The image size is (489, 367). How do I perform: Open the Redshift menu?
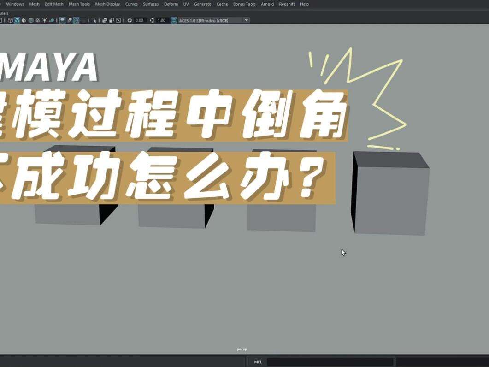(287, 4)
